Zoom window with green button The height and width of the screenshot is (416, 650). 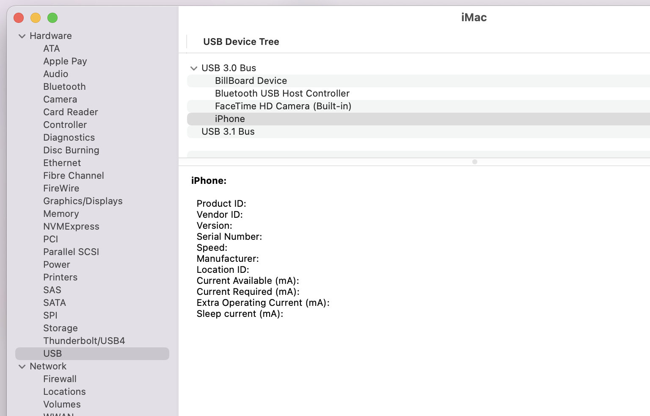pyautogui.click(x=52, y=18)
